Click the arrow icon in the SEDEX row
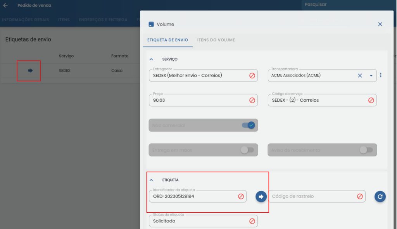397x229 pixels. pos(30,71)
